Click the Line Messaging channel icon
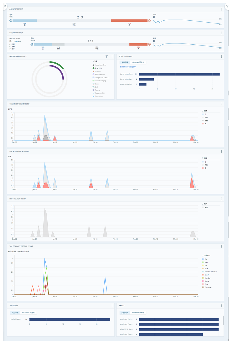The width and height of the screenshot is (232, 341). coord(93,81)
